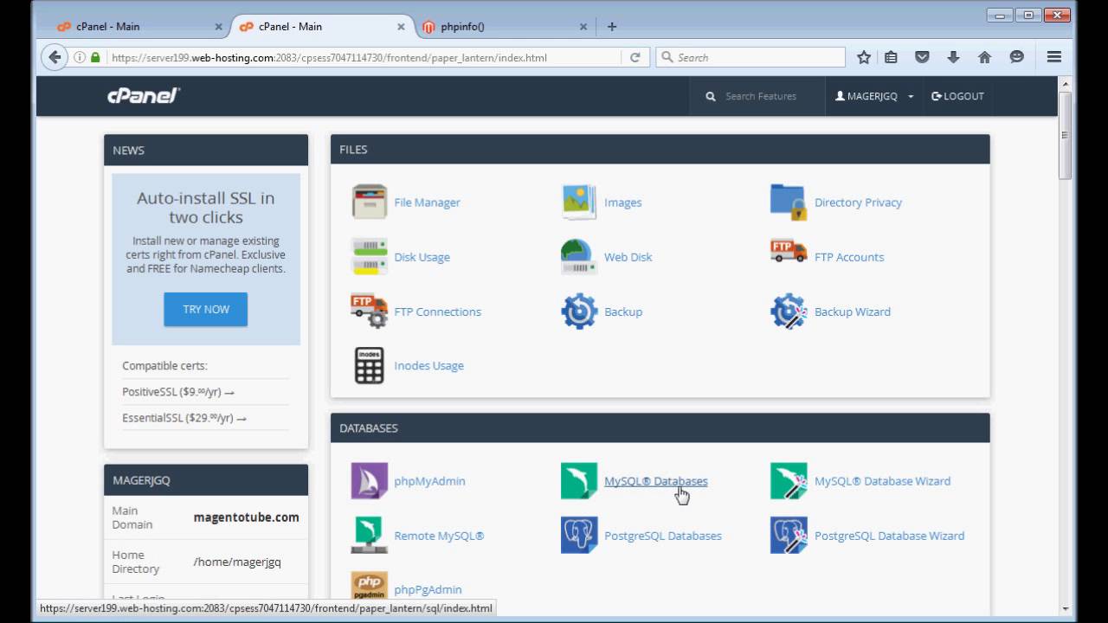Click the page vertical scrollbar thumb
This screenshot has width=1108, height=623.
[1065, 134]
